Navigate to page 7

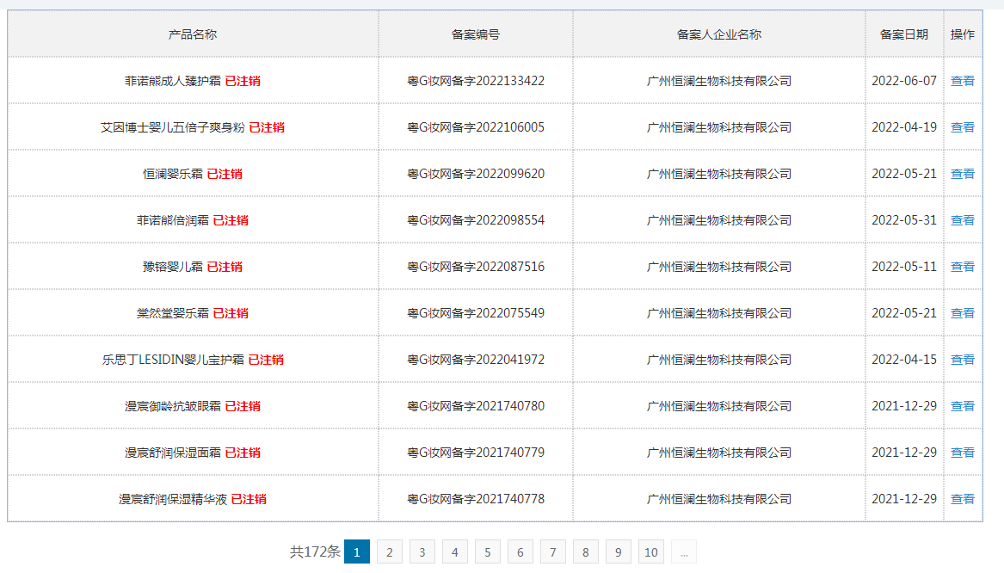click(552, 551)
